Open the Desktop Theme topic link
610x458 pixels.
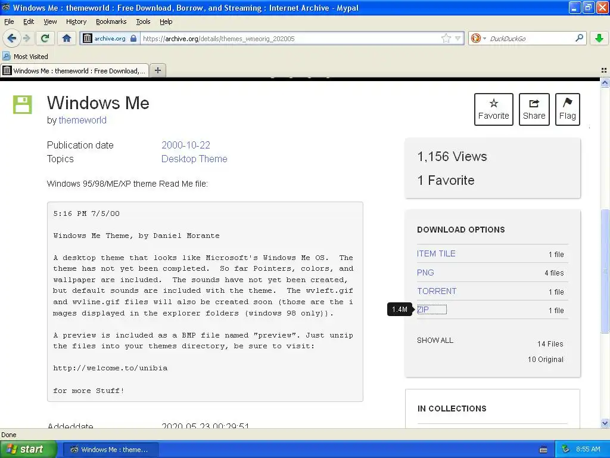194,159
